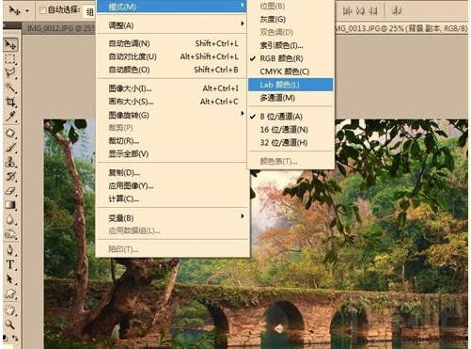Select the checked 8 位/通道(A) depth

(290, 117)
